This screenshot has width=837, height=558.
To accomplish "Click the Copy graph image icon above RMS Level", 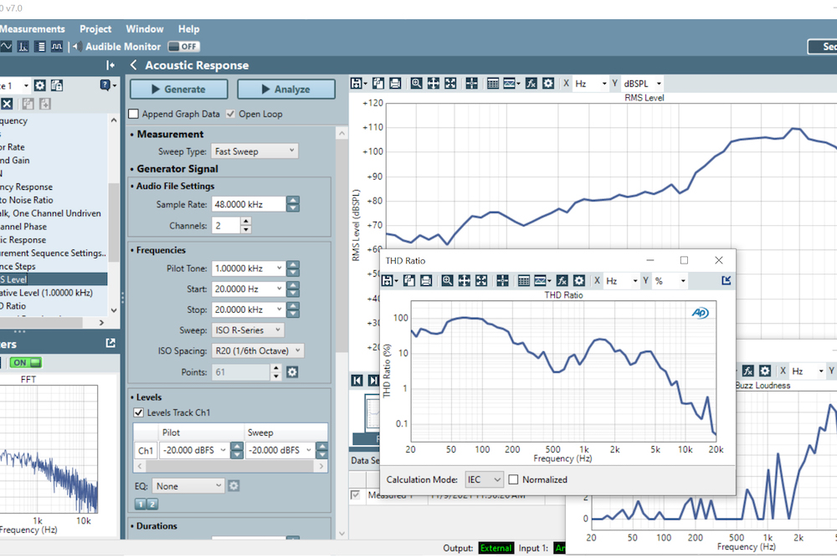I will coord(377,82).
